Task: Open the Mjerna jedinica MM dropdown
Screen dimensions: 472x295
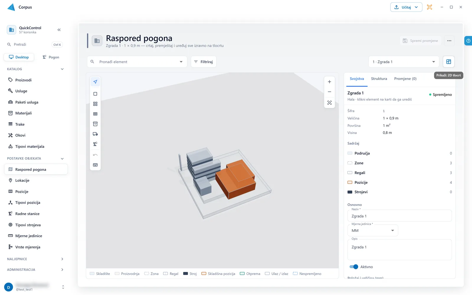Action: (373, 230)
